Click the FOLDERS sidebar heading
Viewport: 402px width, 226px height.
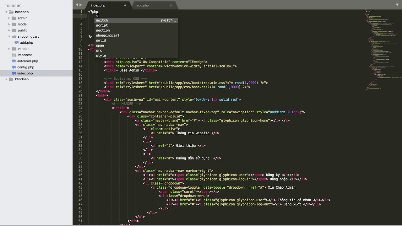[x=13, y=6]
